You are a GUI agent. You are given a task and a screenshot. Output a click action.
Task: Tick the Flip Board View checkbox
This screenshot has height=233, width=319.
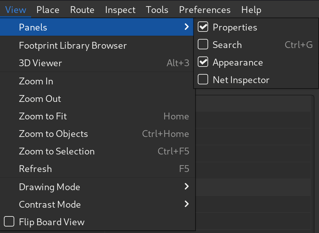(x=9, y=222)
